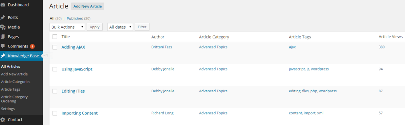Image resolution: width=405 pixels, height=125 pixels.
Task: Click the Apply button
Action: click(94, 27)
